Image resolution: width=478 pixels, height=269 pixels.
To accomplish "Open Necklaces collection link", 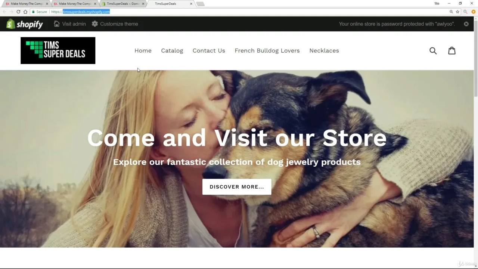I will click(324, 50).
